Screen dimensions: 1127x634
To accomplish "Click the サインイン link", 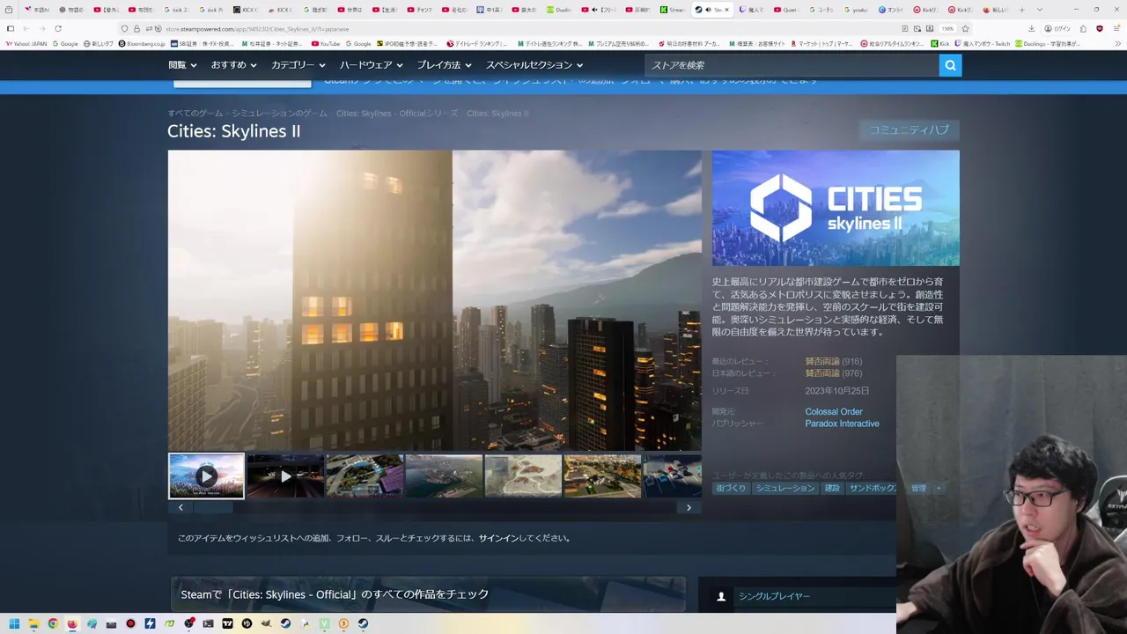I will point(498,538).
